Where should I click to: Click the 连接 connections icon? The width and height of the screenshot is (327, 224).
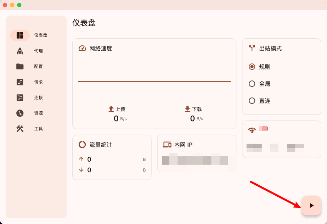[x=20, y=97]
